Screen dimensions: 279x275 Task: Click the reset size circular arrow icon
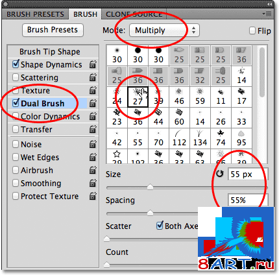(220, 174)
